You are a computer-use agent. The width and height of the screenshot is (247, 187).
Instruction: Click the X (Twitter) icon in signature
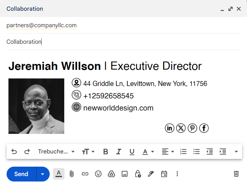click(181, 128)
